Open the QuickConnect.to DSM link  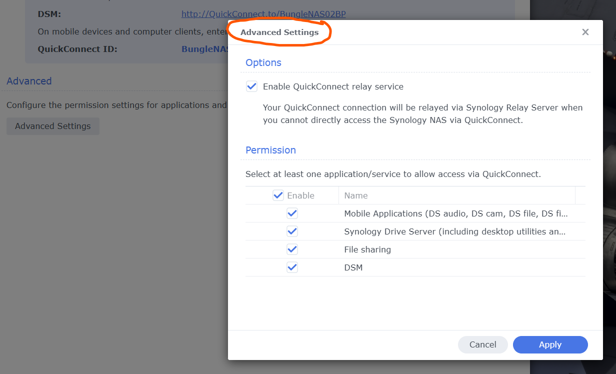click(263, 14)
